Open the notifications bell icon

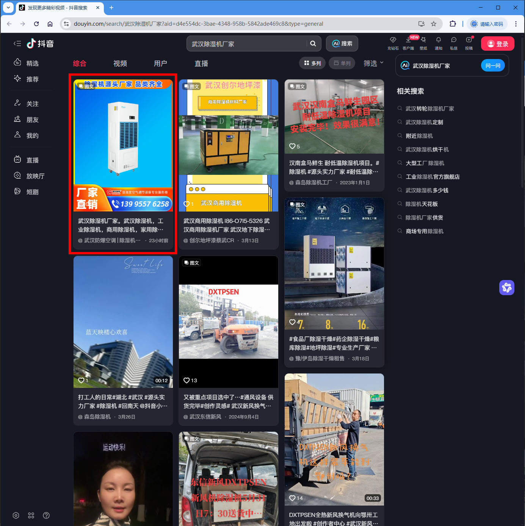[x=438, y=40]
